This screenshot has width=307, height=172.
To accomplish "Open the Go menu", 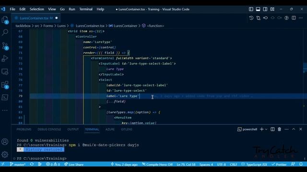I will point(62,9).
